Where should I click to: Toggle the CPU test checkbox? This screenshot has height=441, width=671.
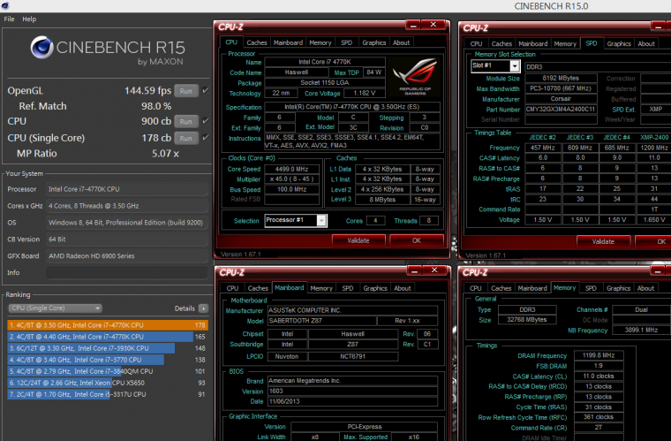(205, 121)
